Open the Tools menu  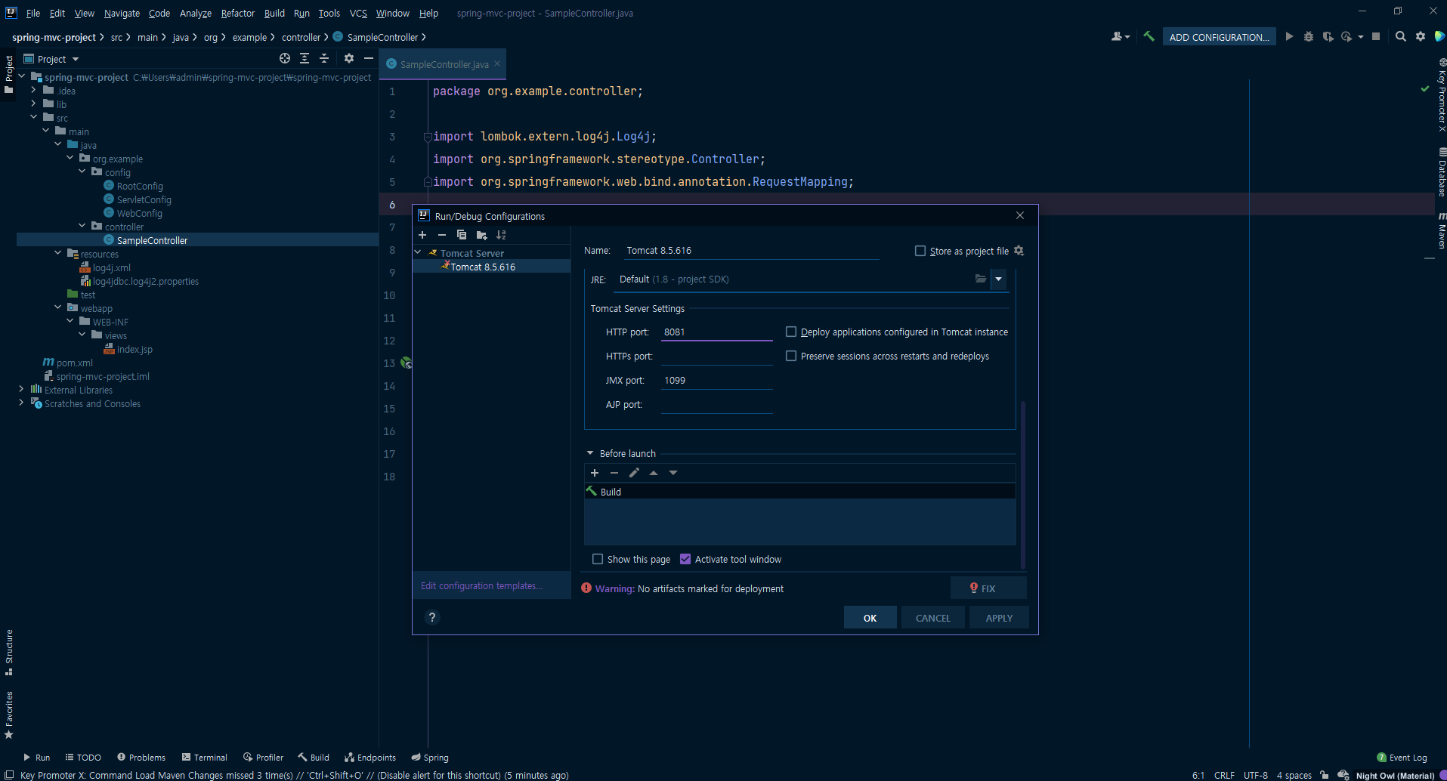click(329, 13)
